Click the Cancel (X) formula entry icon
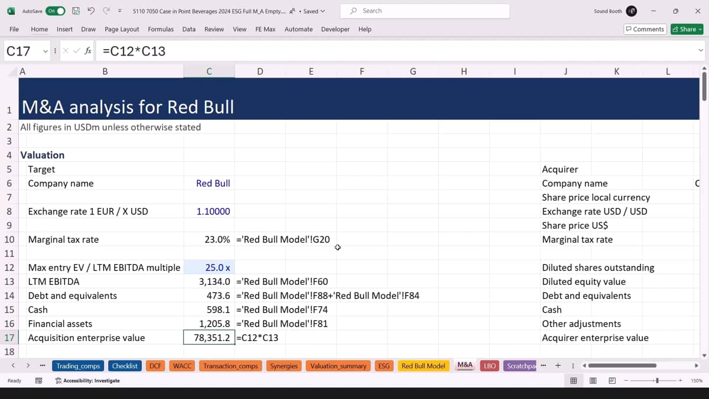The height and width of the screenshot is (399, 709). [66, 51]
